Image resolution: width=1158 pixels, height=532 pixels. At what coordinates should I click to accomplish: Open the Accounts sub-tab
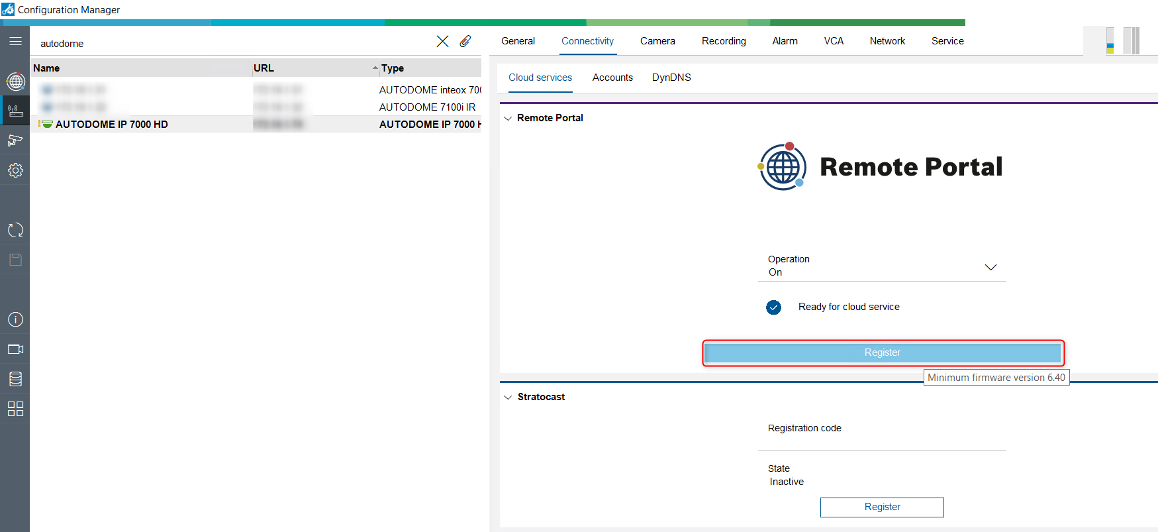(x=612, y=78)
